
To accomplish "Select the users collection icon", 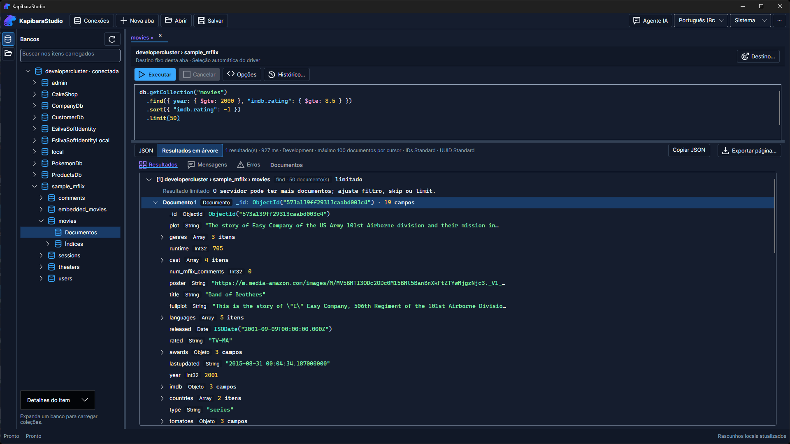I will [x=51, y=278].
